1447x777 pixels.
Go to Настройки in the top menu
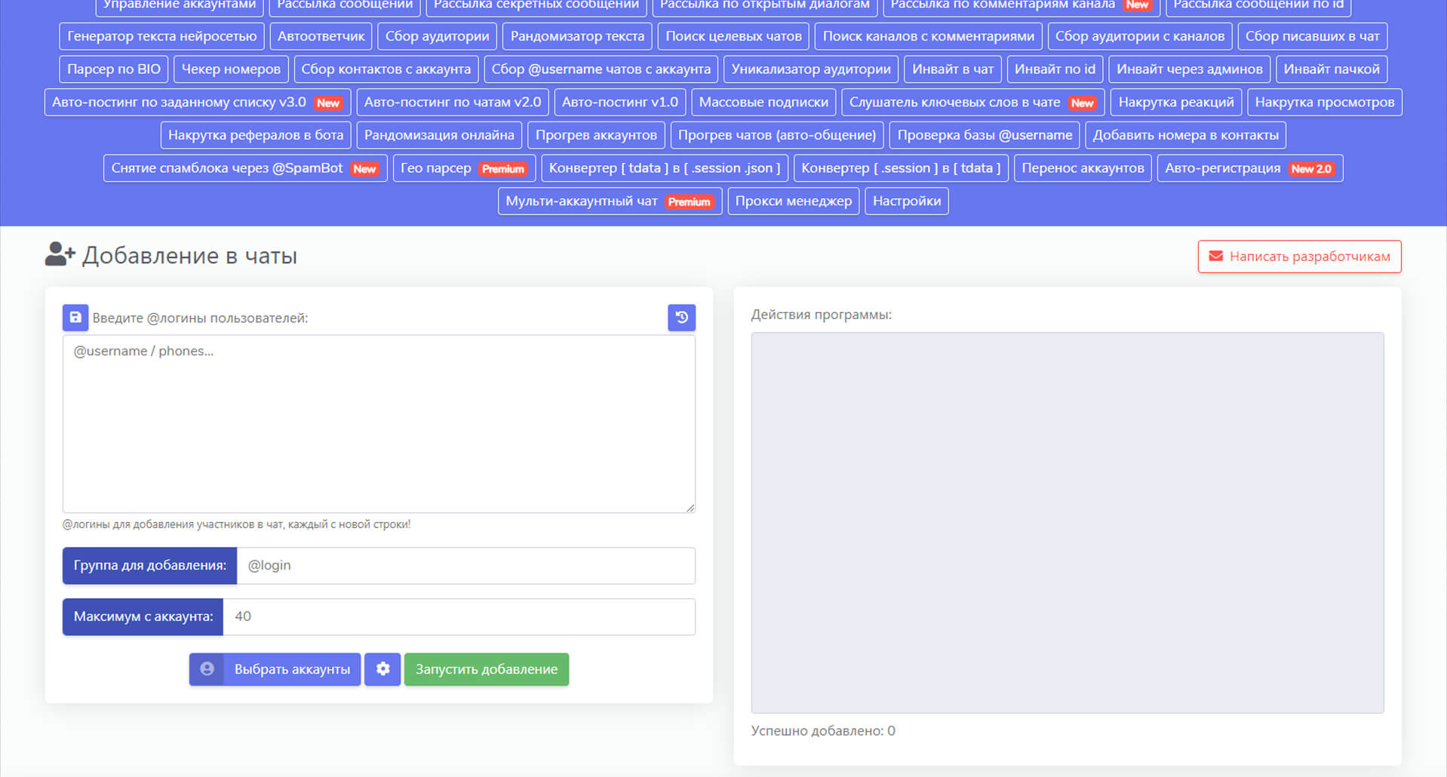pos(906,201)
